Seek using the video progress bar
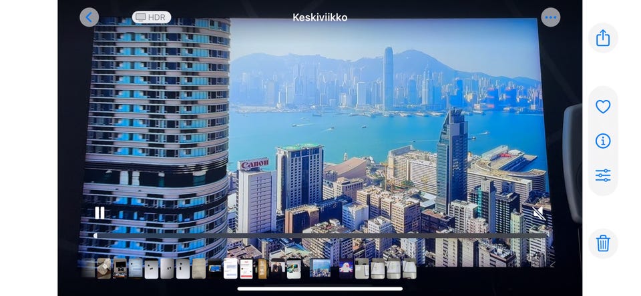641x296 pixels. 320,235
